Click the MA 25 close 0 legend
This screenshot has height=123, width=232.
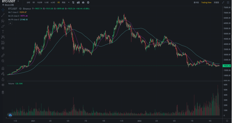point(14,16)
